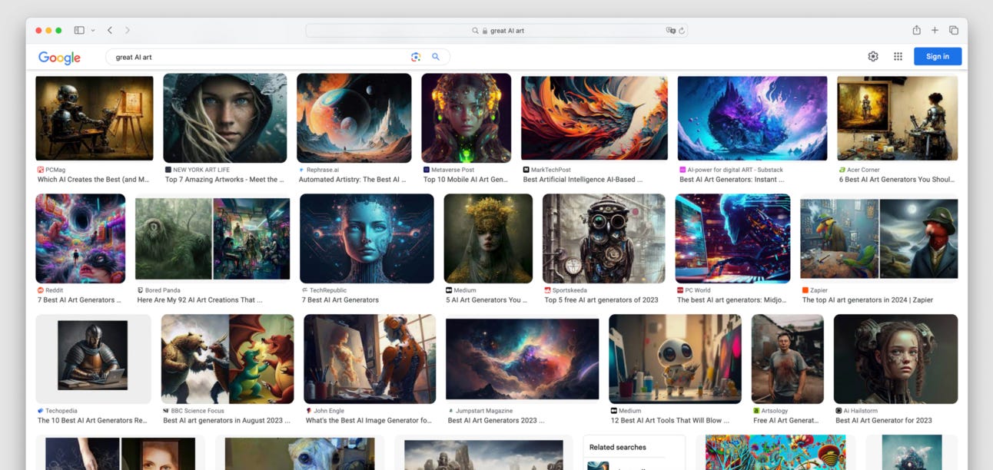Screen dimensions: 993x470
Task: Open 'Top 5 free AI art generators of 2023' link
Action: [602, 300]
